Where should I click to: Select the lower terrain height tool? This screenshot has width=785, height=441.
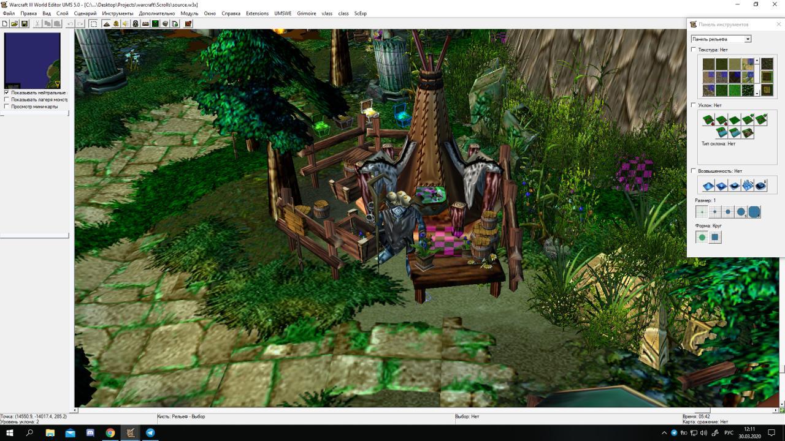[722, 185]
